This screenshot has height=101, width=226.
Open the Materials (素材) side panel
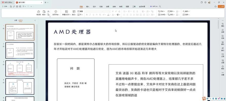[223, 43]
